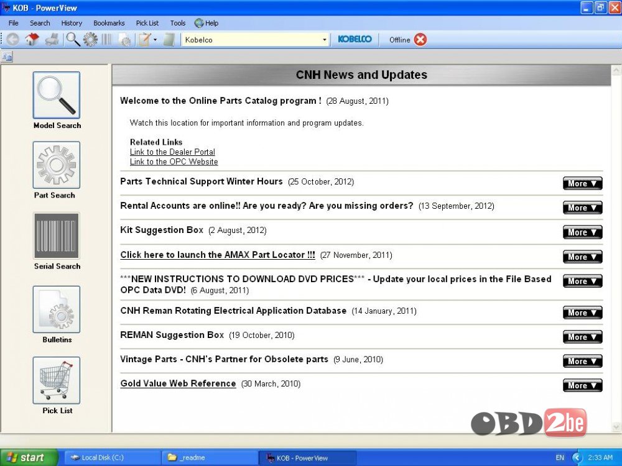Click the CNH News and Updates header
Screen dimensions: 622x466
point(361,75)
